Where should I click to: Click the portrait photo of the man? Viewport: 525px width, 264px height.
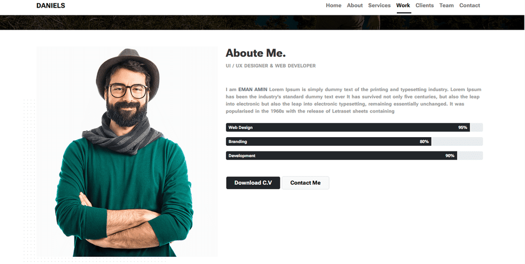pyautogui.click(x=127, y=152)
